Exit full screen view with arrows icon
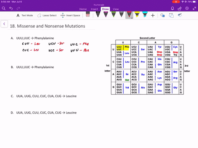This screenshot has height=148, width=198. pyautogui.click(x=194, y=9)
